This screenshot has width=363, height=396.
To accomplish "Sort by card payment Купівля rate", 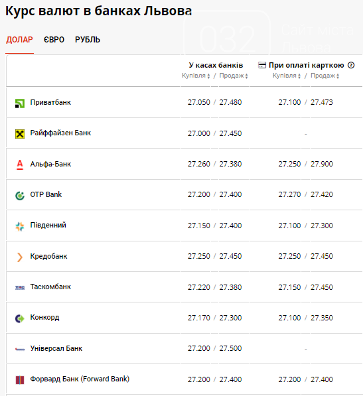I will tap(287, 76).
